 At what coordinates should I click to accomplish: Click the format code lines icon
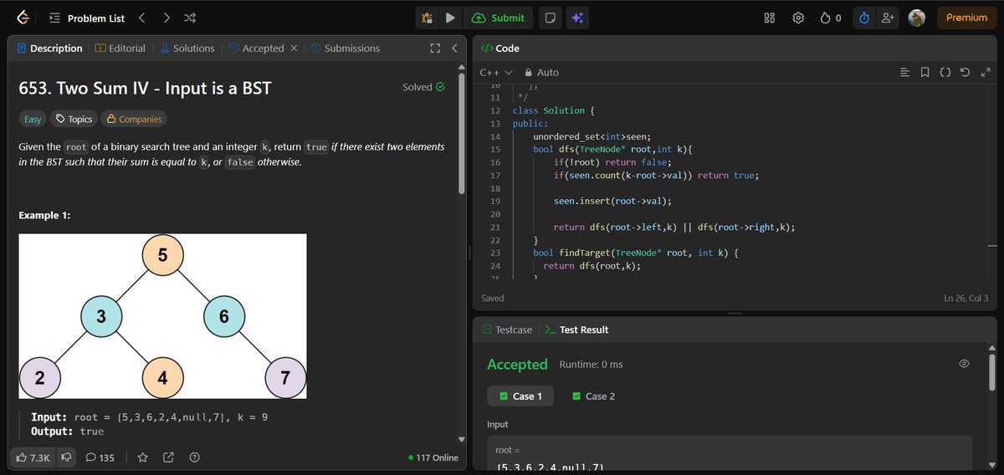(904, 73)
